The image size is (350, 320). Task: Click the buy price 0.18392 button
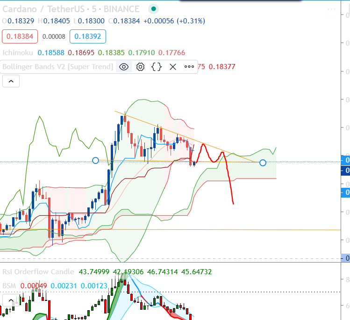click(x=88, y=36)
